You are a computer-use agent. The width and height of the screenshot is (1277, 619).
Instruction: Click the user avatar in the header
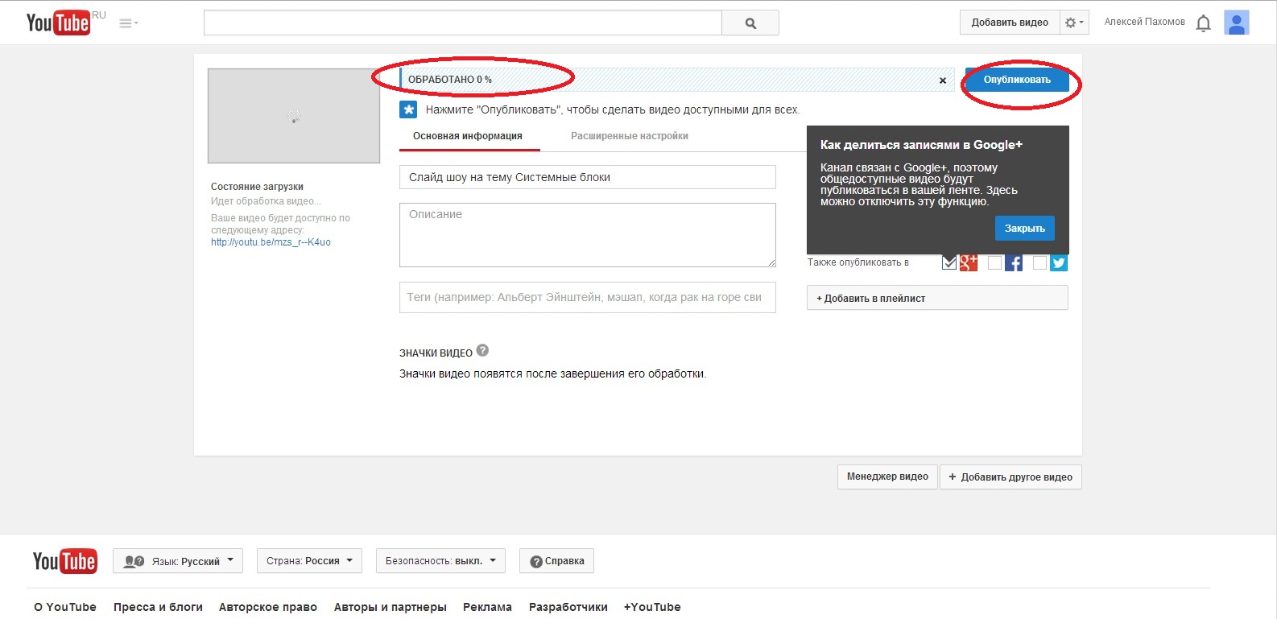[1236, 23]
